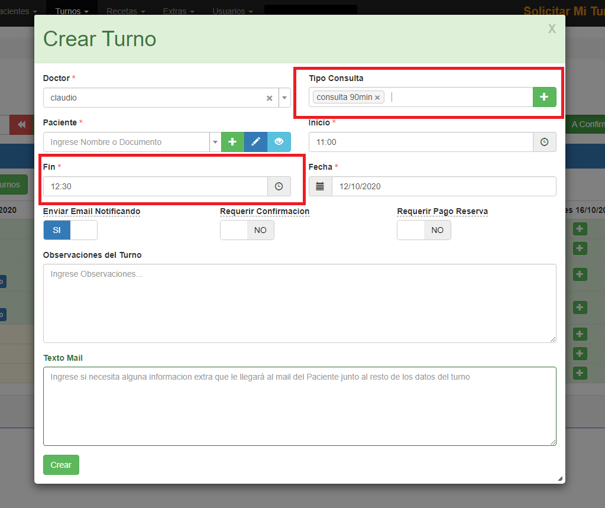Open the Usuarios menu
This screenshot has height=508, width=605.
coord(232,11)
